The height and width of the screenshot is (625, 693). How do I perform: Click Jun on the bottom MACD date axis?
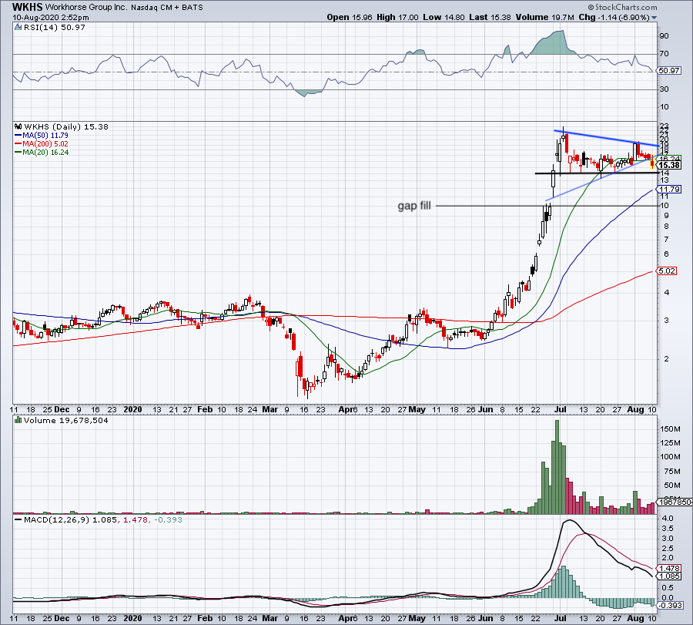pyautogui.click(x=485, y=618)
